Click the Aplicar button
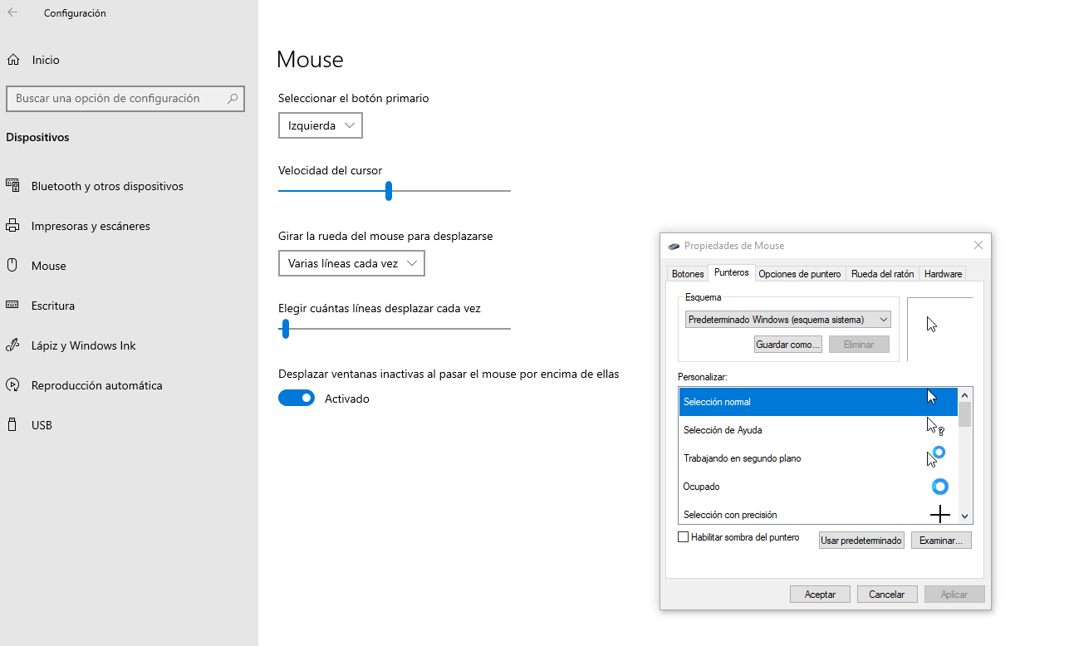 [x=954, y=595]
